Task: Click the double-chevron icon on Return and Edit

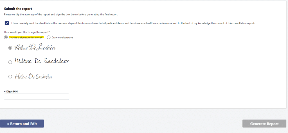Action: [8, 124]
